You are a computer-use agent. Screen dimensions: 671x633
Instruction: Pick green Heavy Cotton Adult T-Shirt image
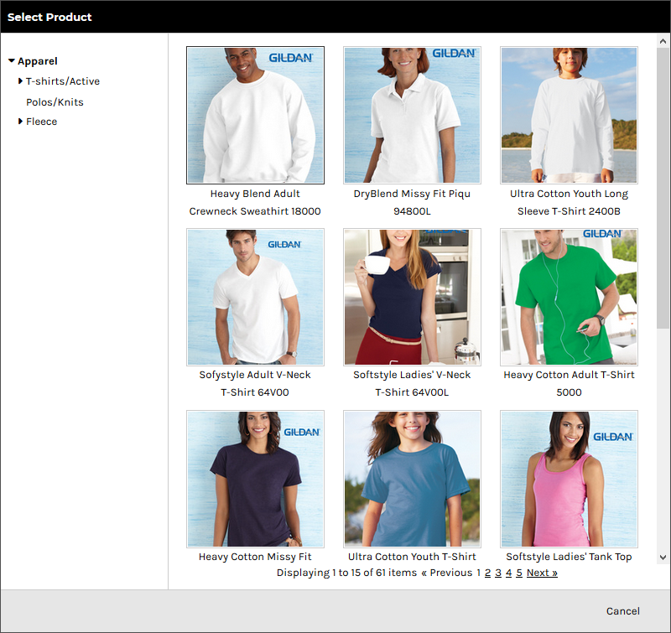pos(569,297)
